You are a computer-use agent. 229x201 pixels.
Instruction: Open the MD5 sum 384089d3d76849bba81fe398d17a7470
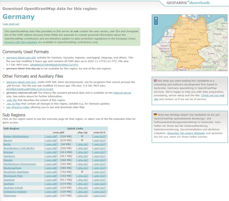click(54, 65)
